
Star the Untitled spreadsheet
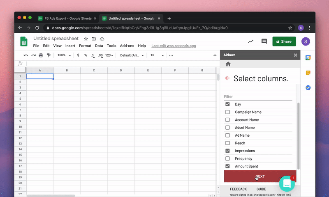click(86, 39)
